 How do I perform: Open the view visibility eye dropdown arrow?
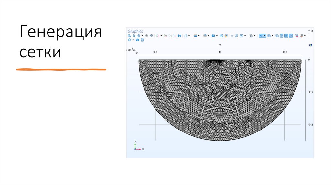[x=245, y=36]
